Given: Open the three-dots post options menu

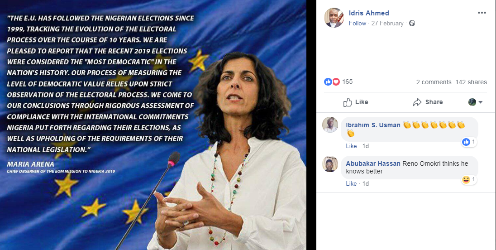Looking at the screenshot, I should 482,13.
